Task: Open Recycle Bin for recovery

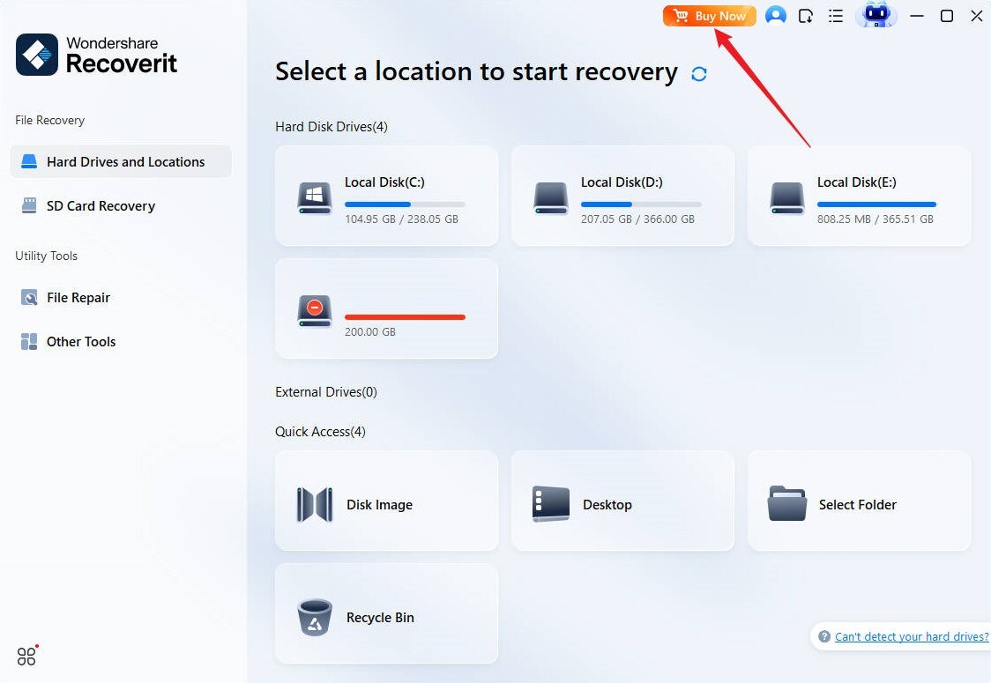Action: (x=386, y=613)
